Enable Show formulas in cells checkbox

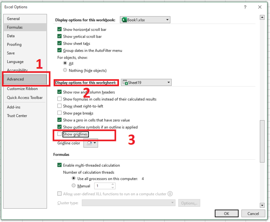(59, 99)
